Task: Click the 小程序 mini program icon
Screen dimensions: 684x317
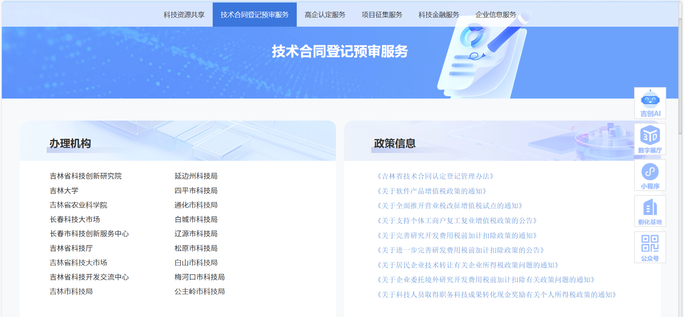Action: [650, 175]
